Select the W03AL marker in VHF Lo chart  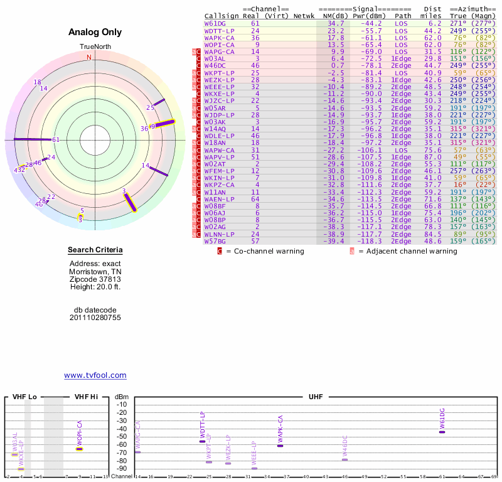15,454
